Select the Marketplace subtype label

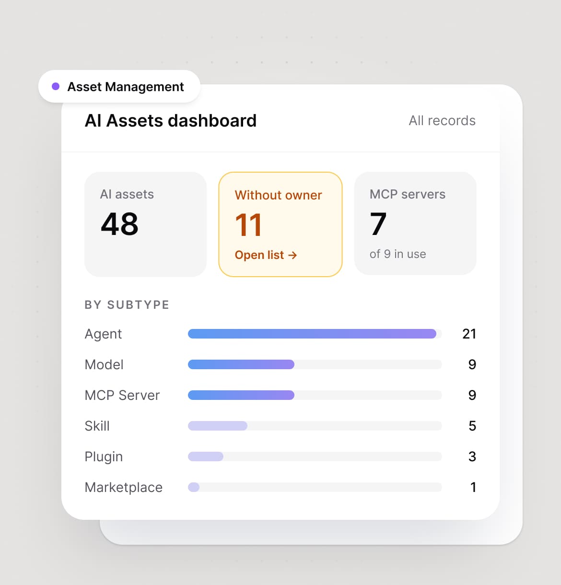[124, 488]
